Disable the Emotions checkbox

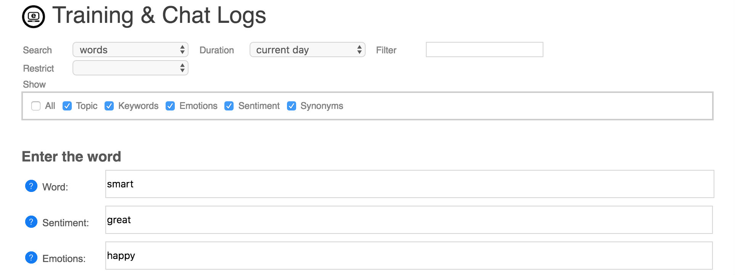coord(170,106)
